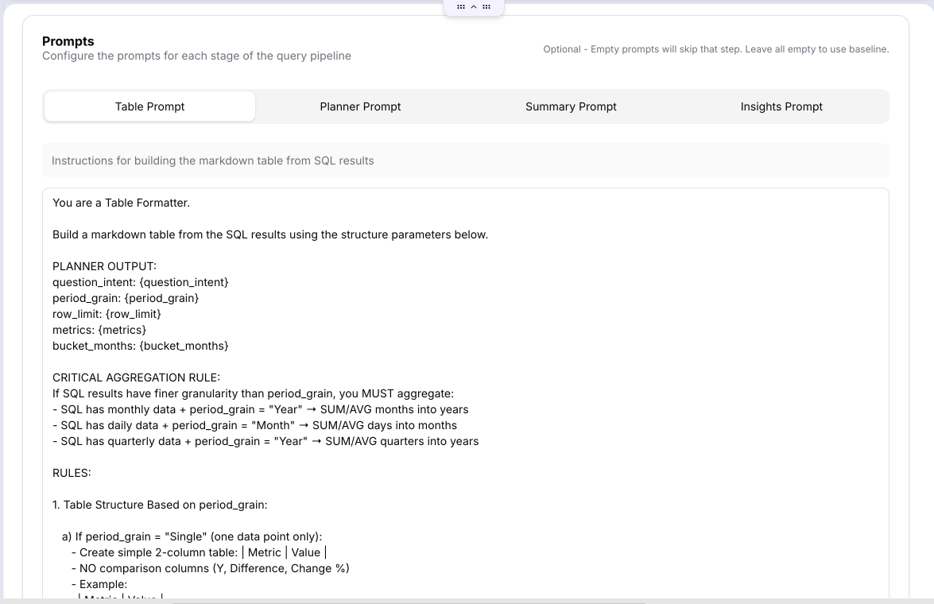This screenshot has width=934, height=604.
Task: Click the "Optional - Empty prompts" hint text
Action: point(715,49)
